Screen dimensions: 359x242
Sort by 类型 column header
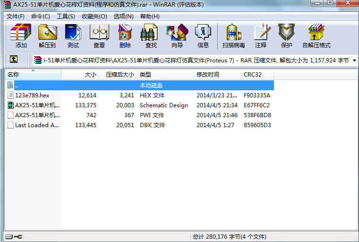pos(165,75)
